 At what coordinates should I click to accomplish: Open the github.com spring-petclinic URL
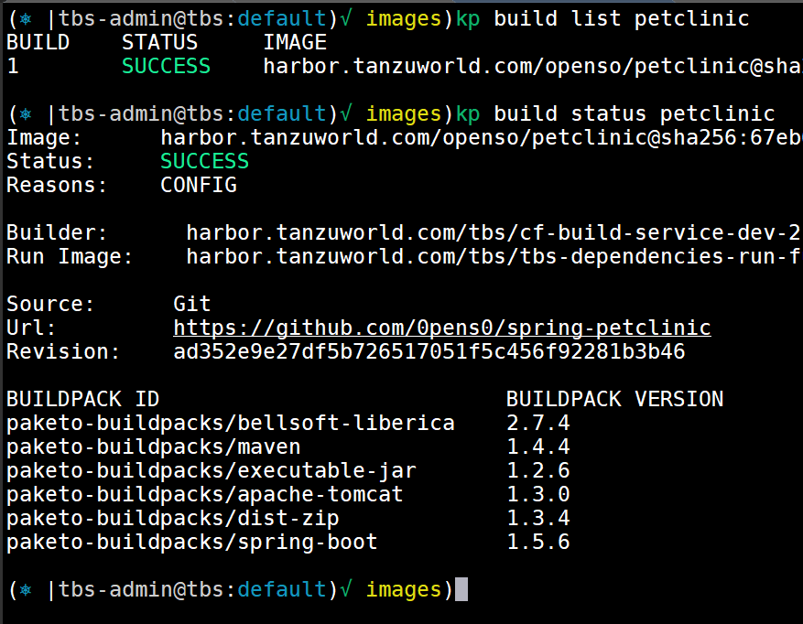441,328
